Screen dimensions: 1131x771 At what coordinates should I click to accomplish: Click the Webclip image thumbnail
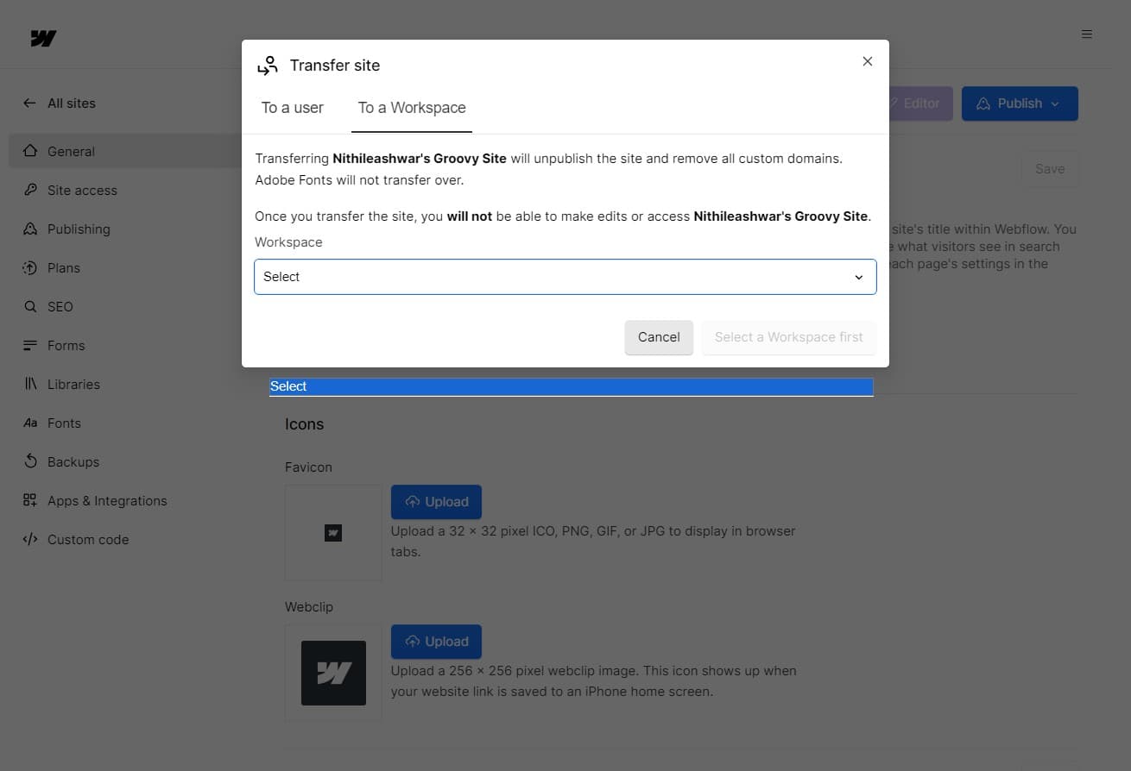333,673
